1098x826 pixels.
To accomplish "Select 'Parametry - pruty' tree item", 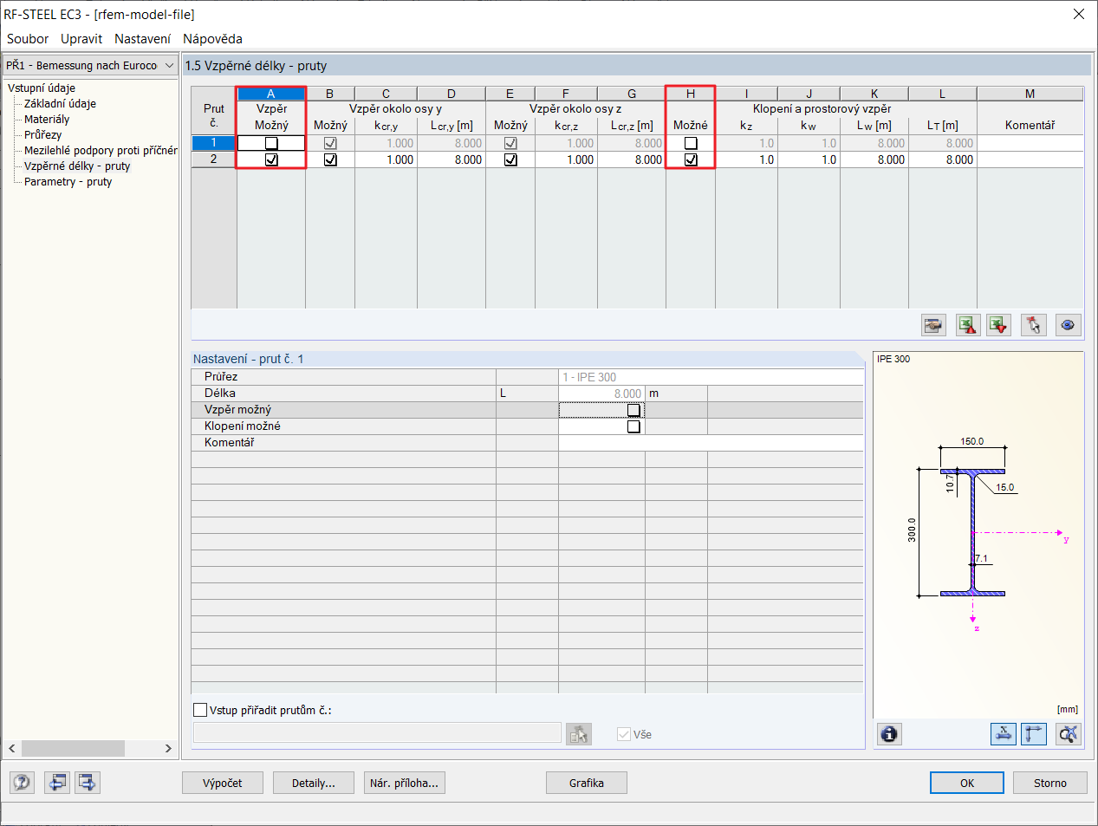I will pos(68,181).
